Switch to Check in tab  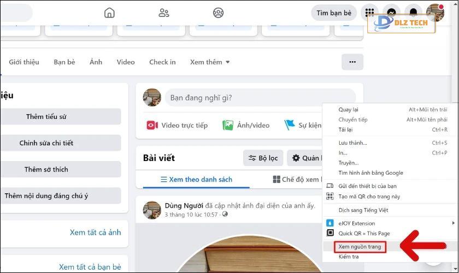[x=162, y=62]
